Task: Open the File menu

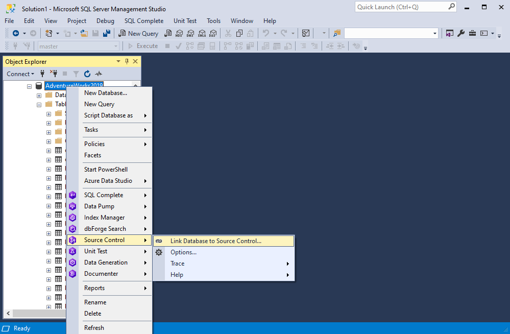Action: click(9, 21)
